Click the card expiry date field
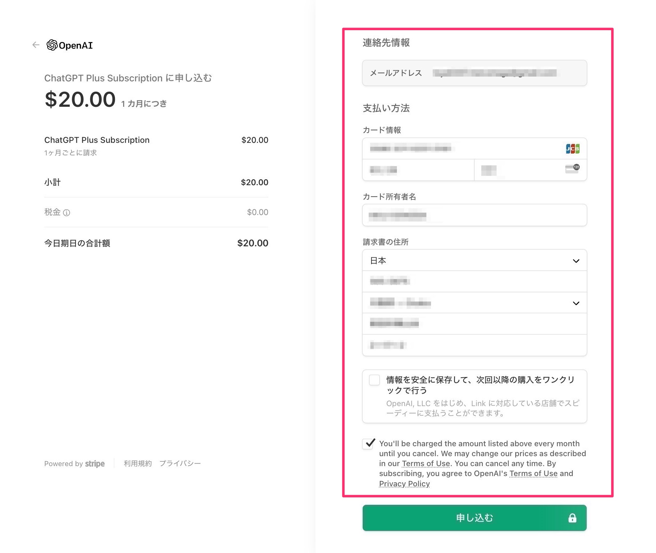The image size is (656, 553). point(418,170)
